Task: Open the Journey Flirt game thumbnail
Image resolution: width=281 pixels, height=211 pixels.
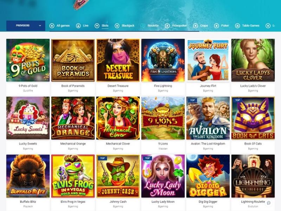Action: click(208, 60)
